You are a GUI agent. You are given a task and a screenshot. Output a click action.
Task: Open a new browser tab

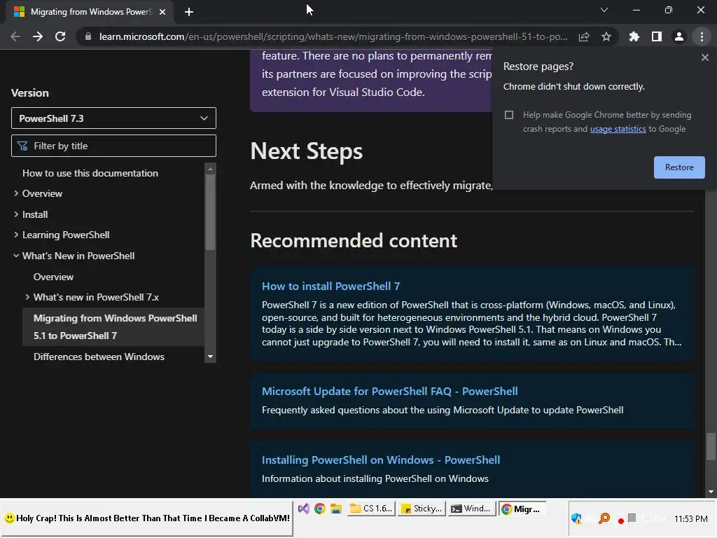click(189, 12)
